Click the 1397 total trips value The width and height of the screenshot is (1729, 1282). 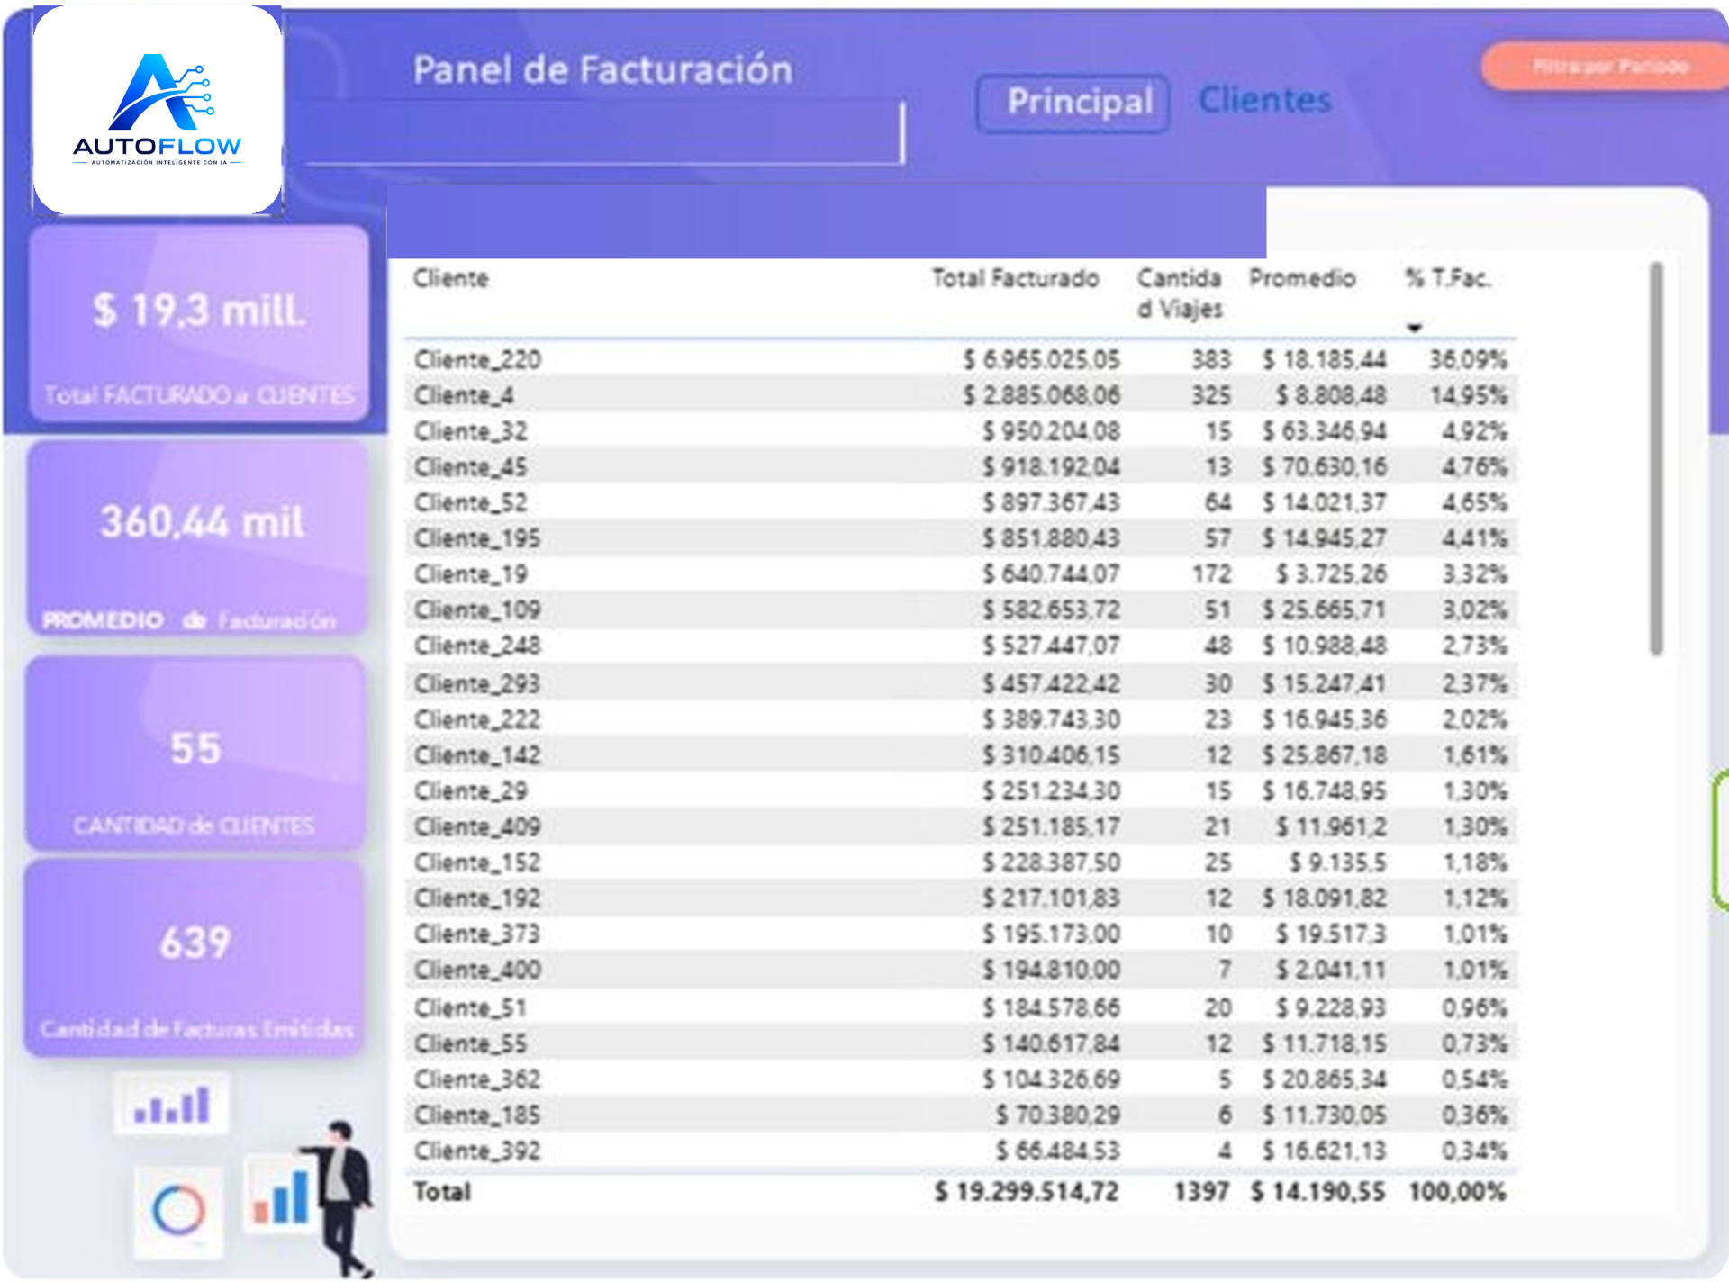(1201, 1191)
